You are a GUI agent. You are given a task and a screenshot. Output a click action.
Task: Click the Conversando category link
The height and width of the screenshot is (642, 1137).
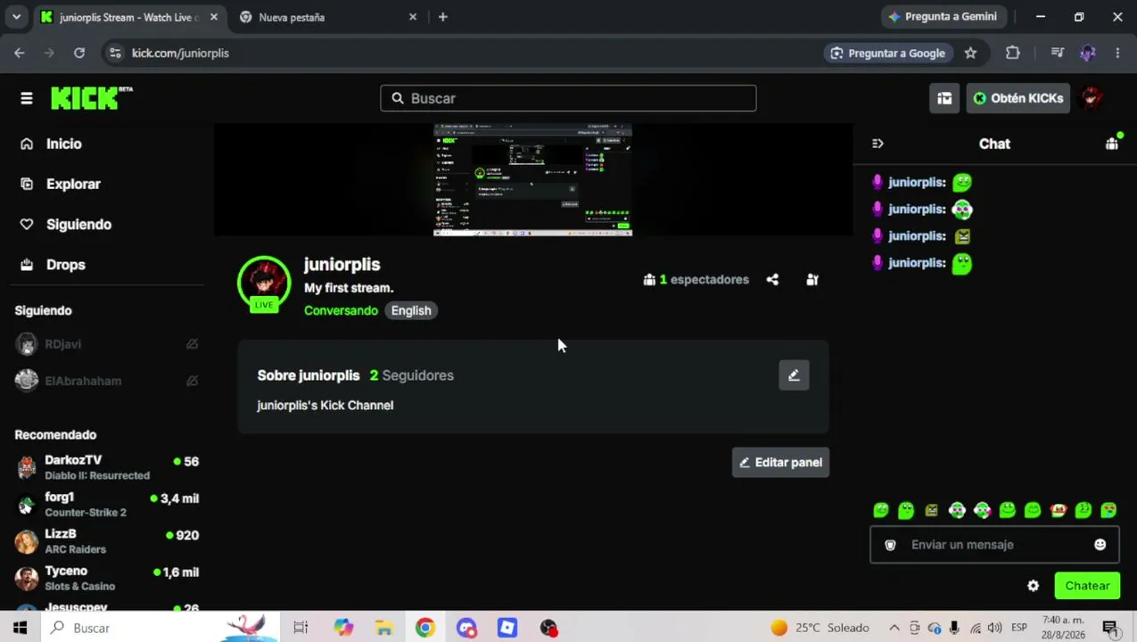click(341, 310)
